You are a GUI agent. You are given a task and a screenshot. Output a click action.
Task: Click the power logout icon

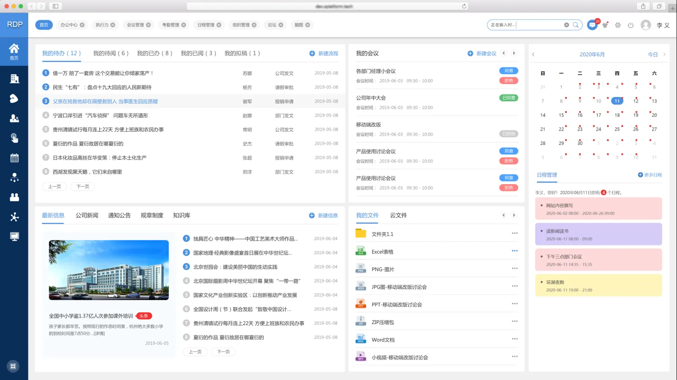tap(631, 25)
